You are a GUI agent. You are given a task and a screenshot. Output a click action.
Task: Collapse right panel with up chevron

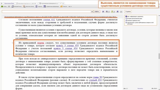[159, 15]
